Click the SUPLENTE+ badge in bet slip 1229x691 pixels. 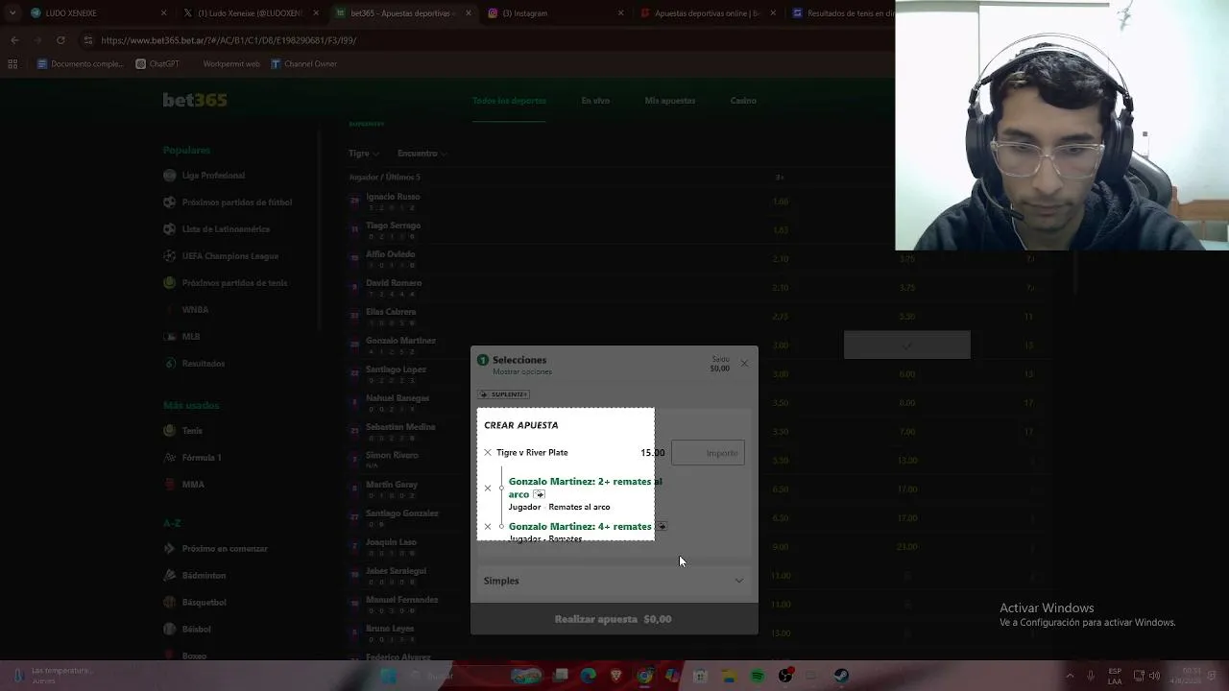click(x=504, y=394)
